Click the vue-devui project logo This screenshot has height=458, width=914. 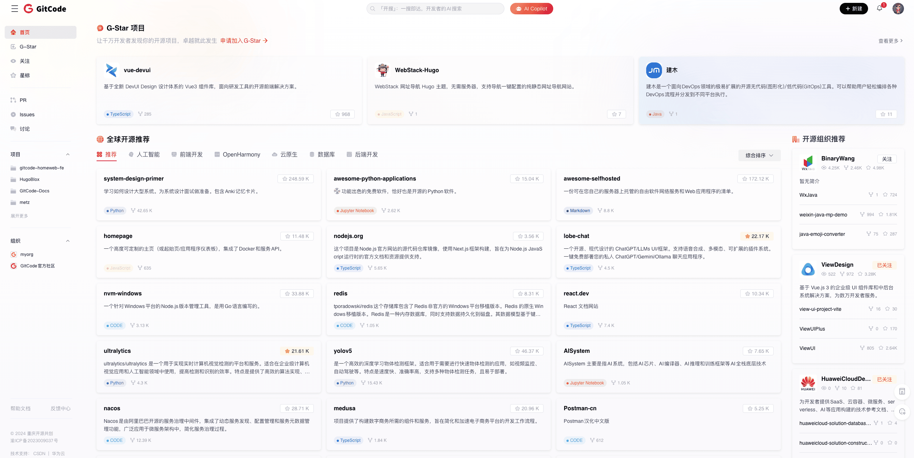[111, 70]
